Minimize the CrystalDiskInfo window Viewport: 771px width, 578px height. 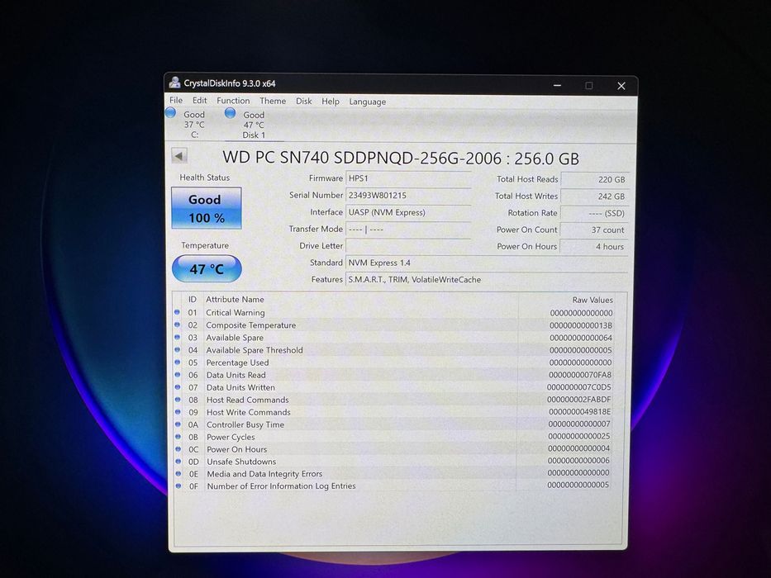click(x=557, y=86)
